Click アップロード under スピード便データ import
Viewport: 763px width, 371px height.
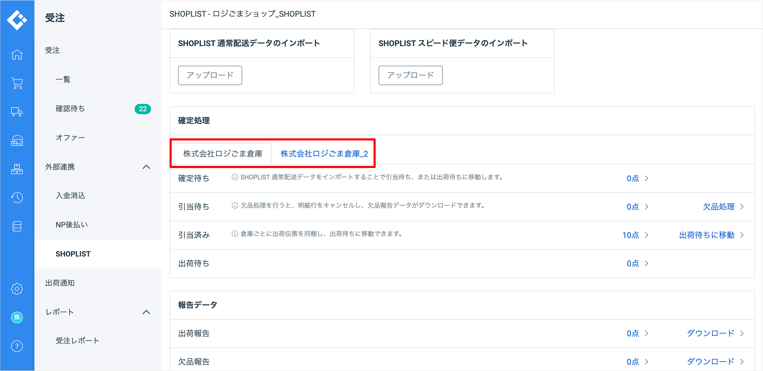(410, 75)
